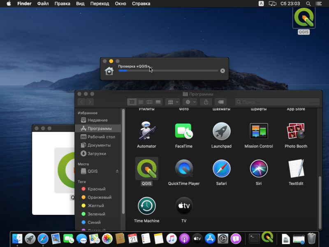Click the Edit Tags toolbar button
The width and height of the screenshot is (329, 247).
[x=221, y=102]
